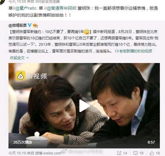Like the post with thumbs-up icon
The height and width of the screenshot is (156, 165).
click(x=152, y=153)
